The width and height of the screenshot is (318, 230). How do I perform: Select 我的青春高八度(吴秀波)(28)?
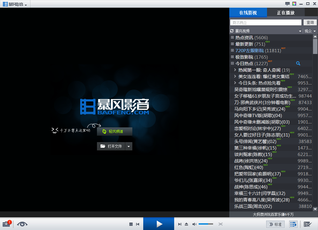[x=271, y=200]
